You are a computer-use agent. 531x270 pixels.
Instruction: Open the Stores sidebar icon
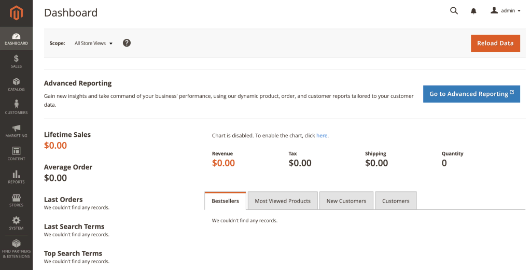click(16, 200)
